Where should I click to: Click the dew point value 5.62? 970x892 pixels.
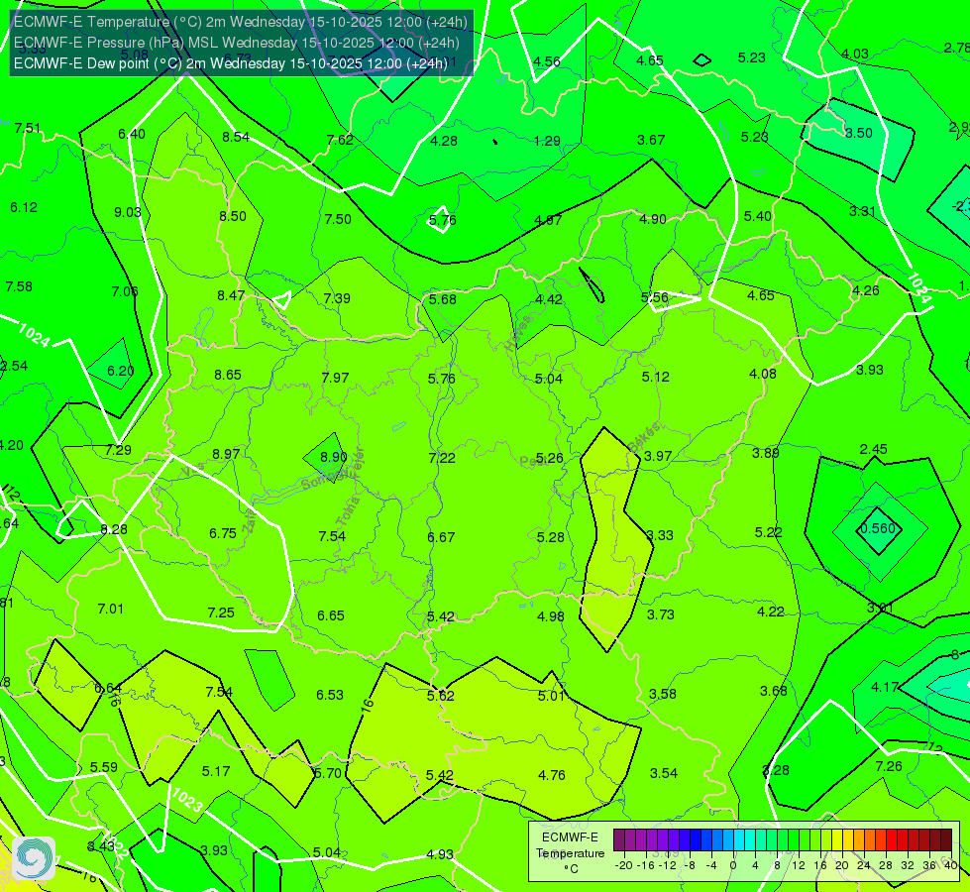tap(441, 696)
